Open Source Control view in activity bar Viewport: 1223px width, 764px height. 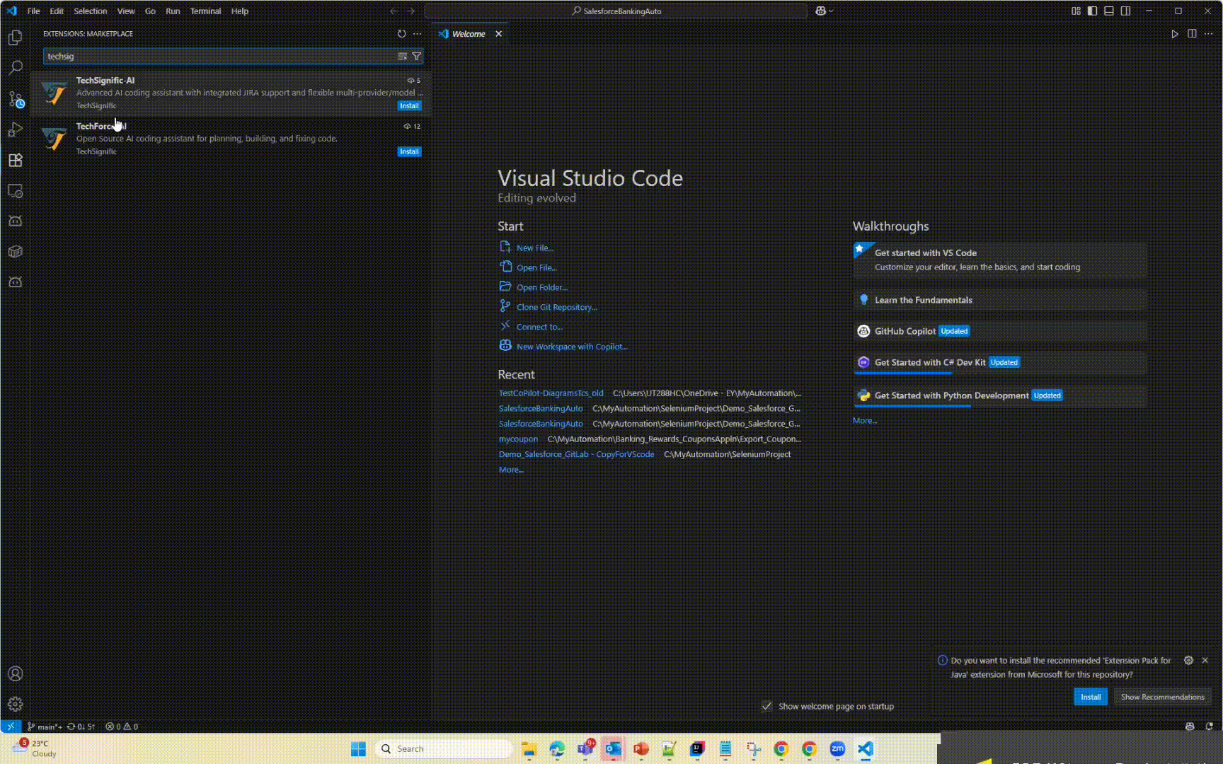[x=15, y=99]
